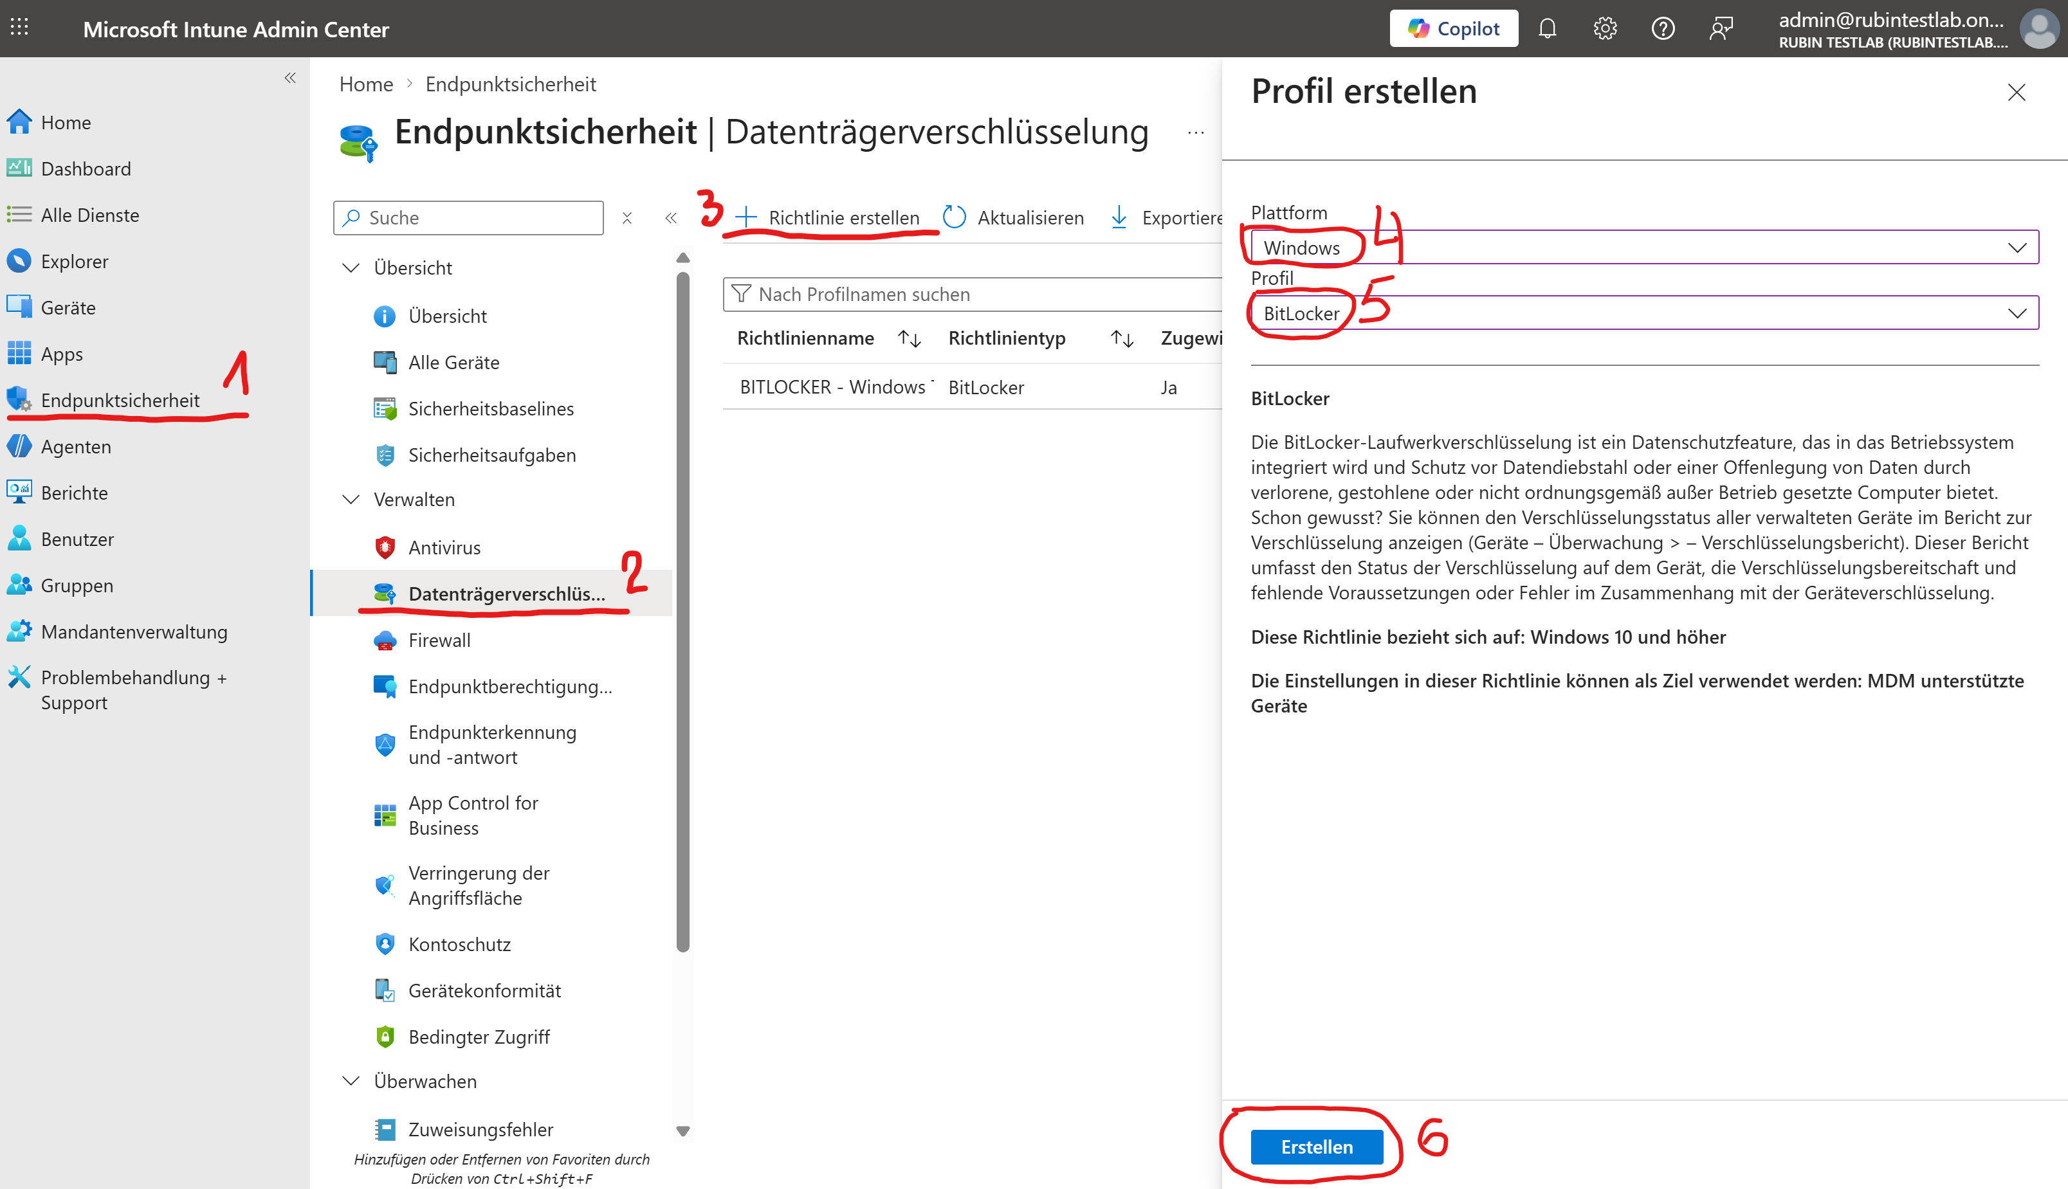
Task: Collapse the left navigation sidebar
Action: coord(290,78)
